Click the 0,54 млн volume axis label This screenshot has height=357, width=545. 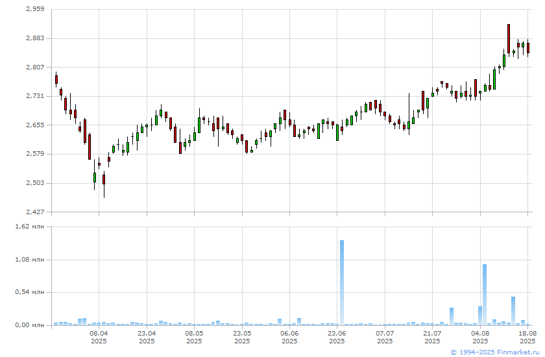(30, 292)
